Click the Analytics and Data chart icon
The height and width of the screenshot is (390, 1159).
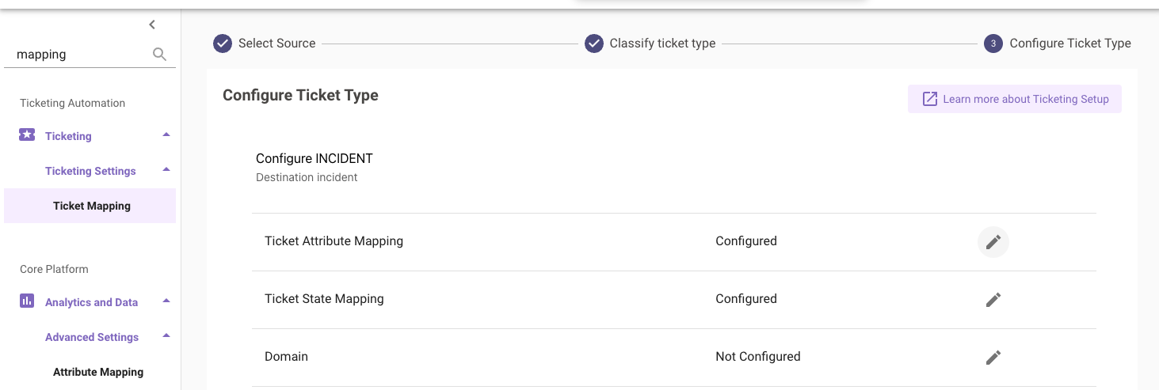pos(27,301)
